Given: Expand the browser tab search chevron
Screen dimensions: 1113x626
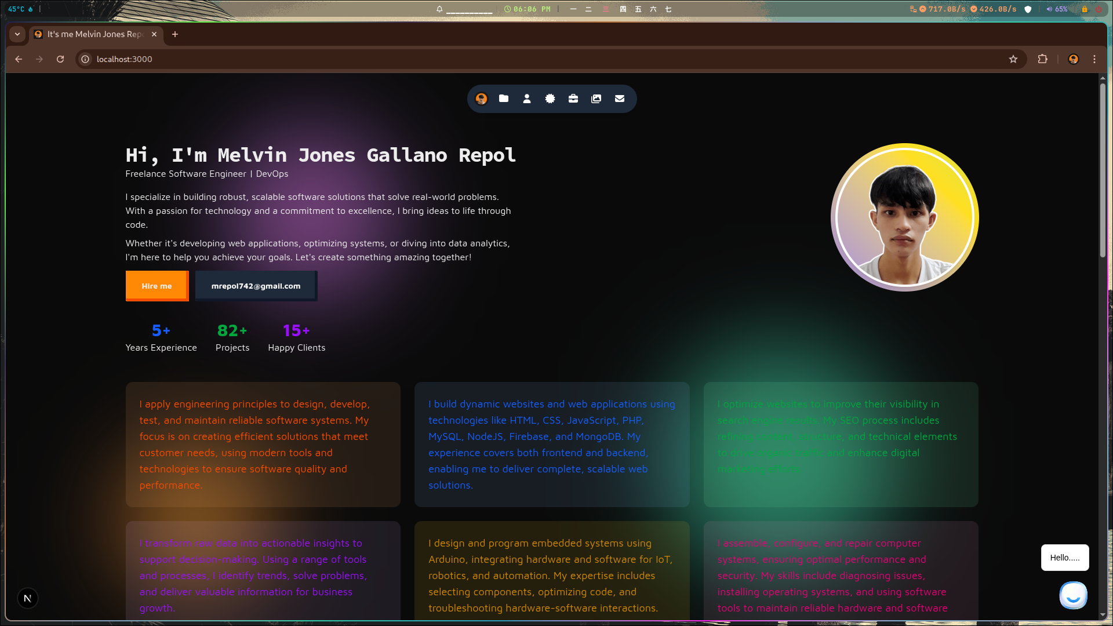Looking at the screenshot, I should coord(17,35).
